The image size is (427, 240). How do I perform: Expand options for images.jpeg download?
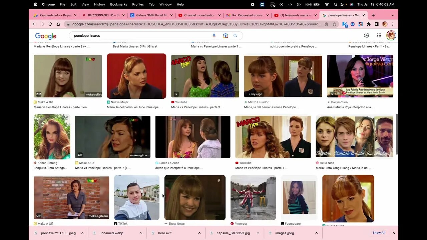317,233
